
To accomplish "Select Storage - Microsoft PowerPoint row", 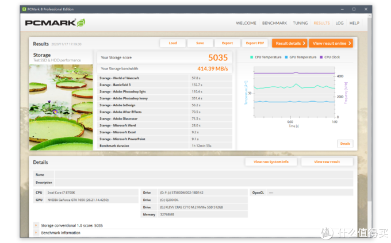I will click(x=164, y=139).
